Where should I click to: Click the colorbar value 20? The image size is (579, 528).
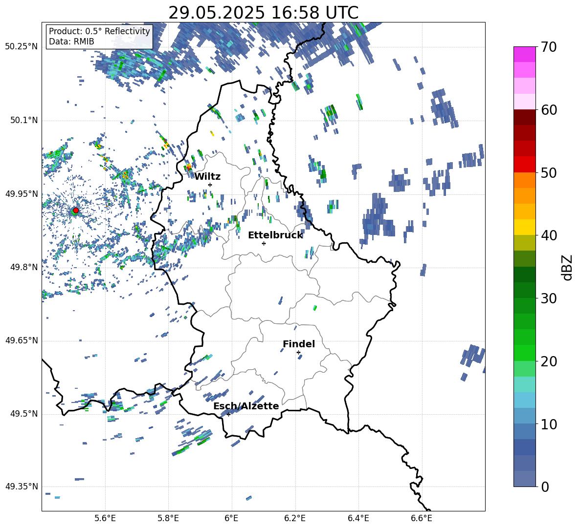tap(549, 361)
